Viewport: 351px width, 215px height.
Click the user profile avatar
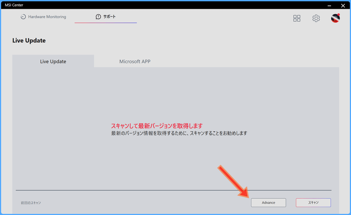pos(335,18)
